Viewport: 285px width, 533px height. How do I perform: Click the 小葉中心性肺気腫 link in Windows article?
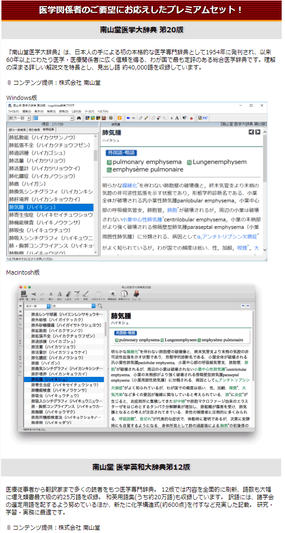[142, 219]
